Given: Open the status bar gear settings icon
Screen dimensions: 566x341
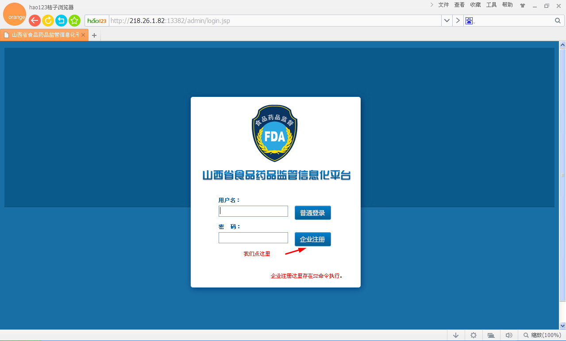Looking at the screenshot, I should pyautogui.click(x=474, y=335).
